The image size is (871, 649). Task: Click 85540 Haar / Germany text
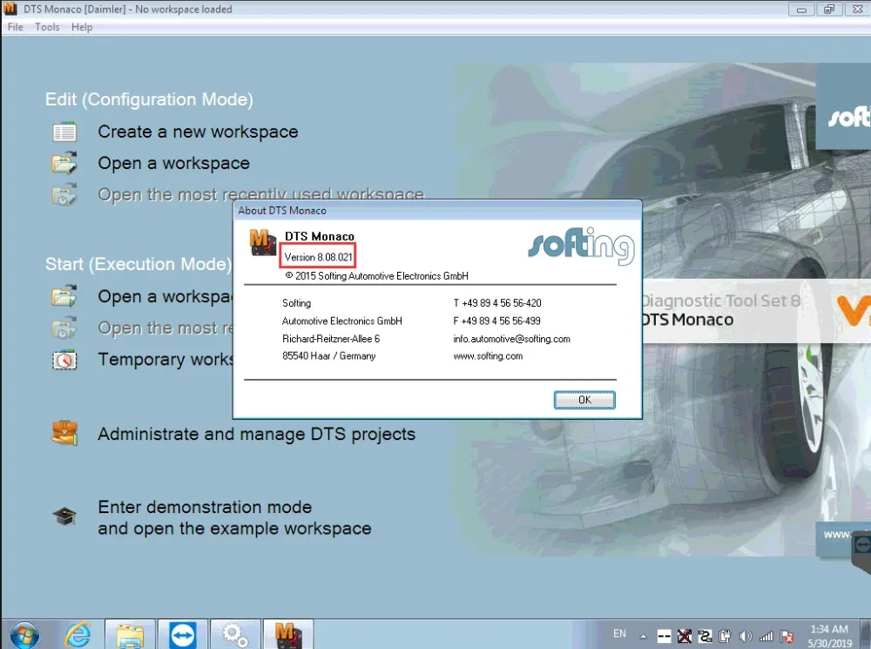tap(329, 356)
